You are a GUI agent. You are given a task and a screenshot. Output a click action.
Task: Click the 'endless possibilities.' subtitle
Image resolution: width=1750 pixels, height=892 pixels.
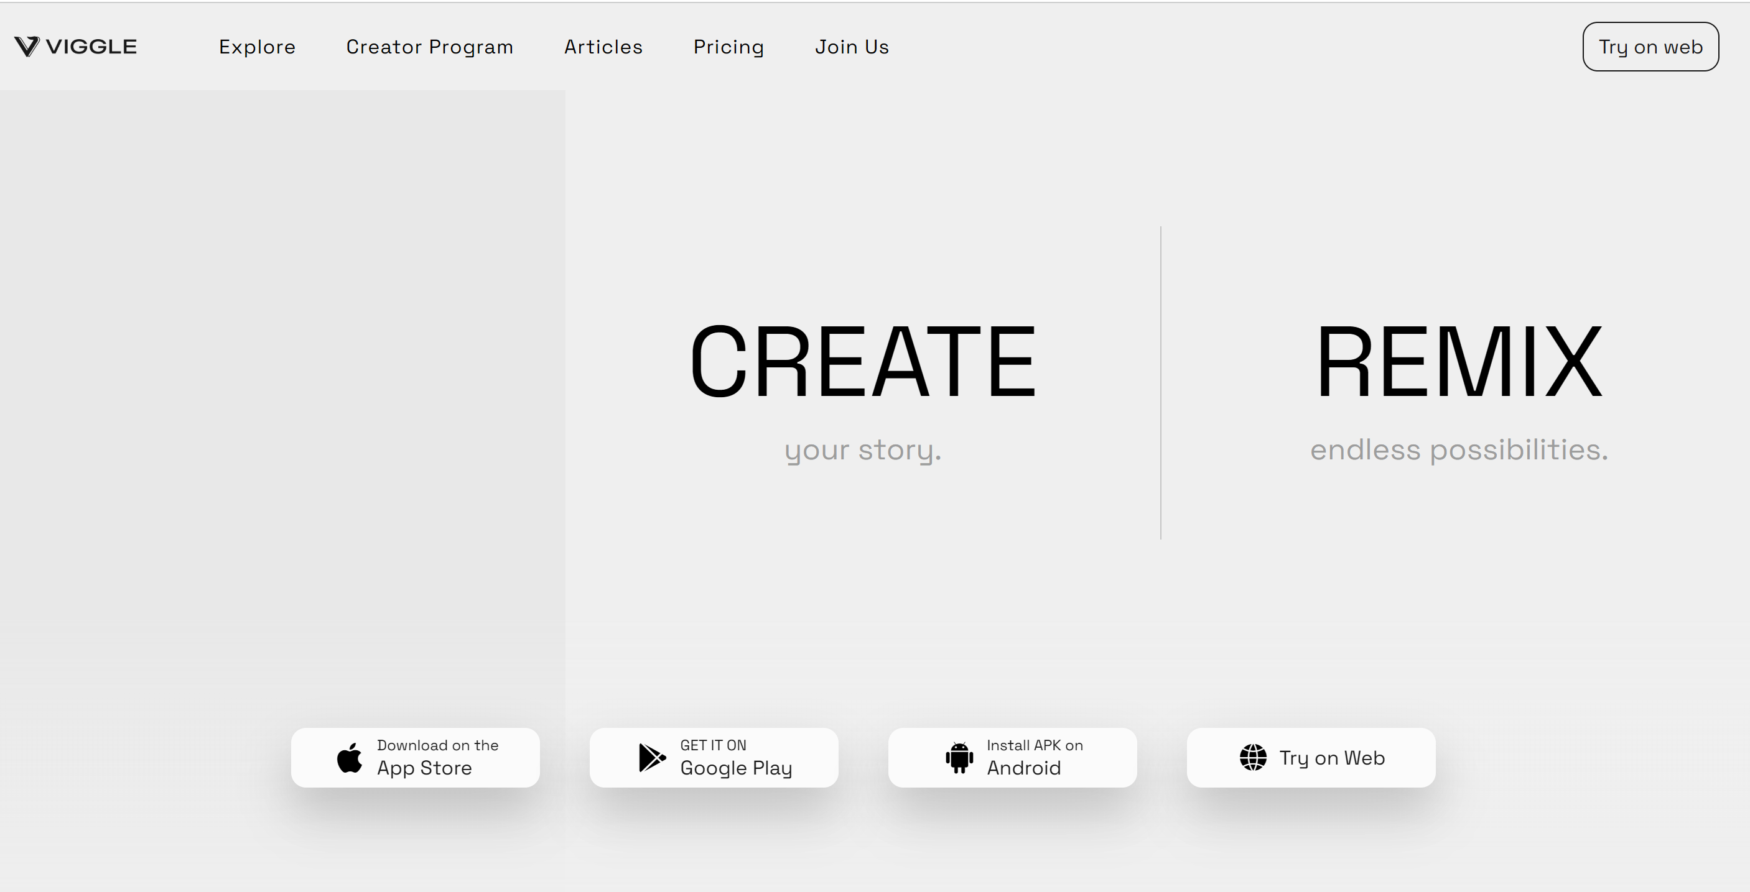click(x=1459, y=450)
